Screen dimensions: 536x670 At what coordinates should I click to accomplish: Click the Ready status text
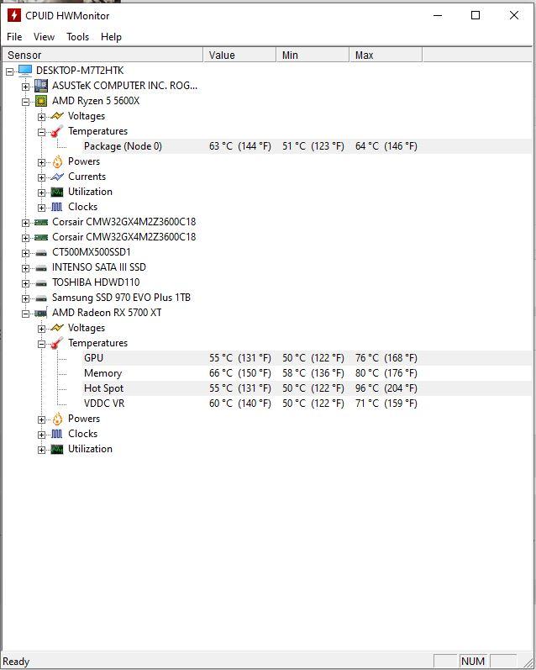(x=16, y=662)
